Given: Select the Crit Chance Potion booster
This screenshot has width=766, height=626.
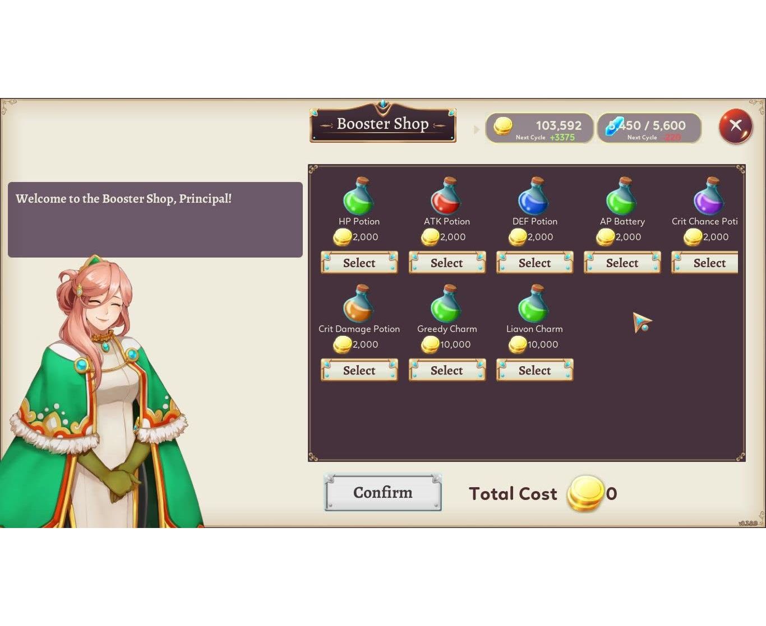Looking at the screenshot, I should tap(705, 263).
